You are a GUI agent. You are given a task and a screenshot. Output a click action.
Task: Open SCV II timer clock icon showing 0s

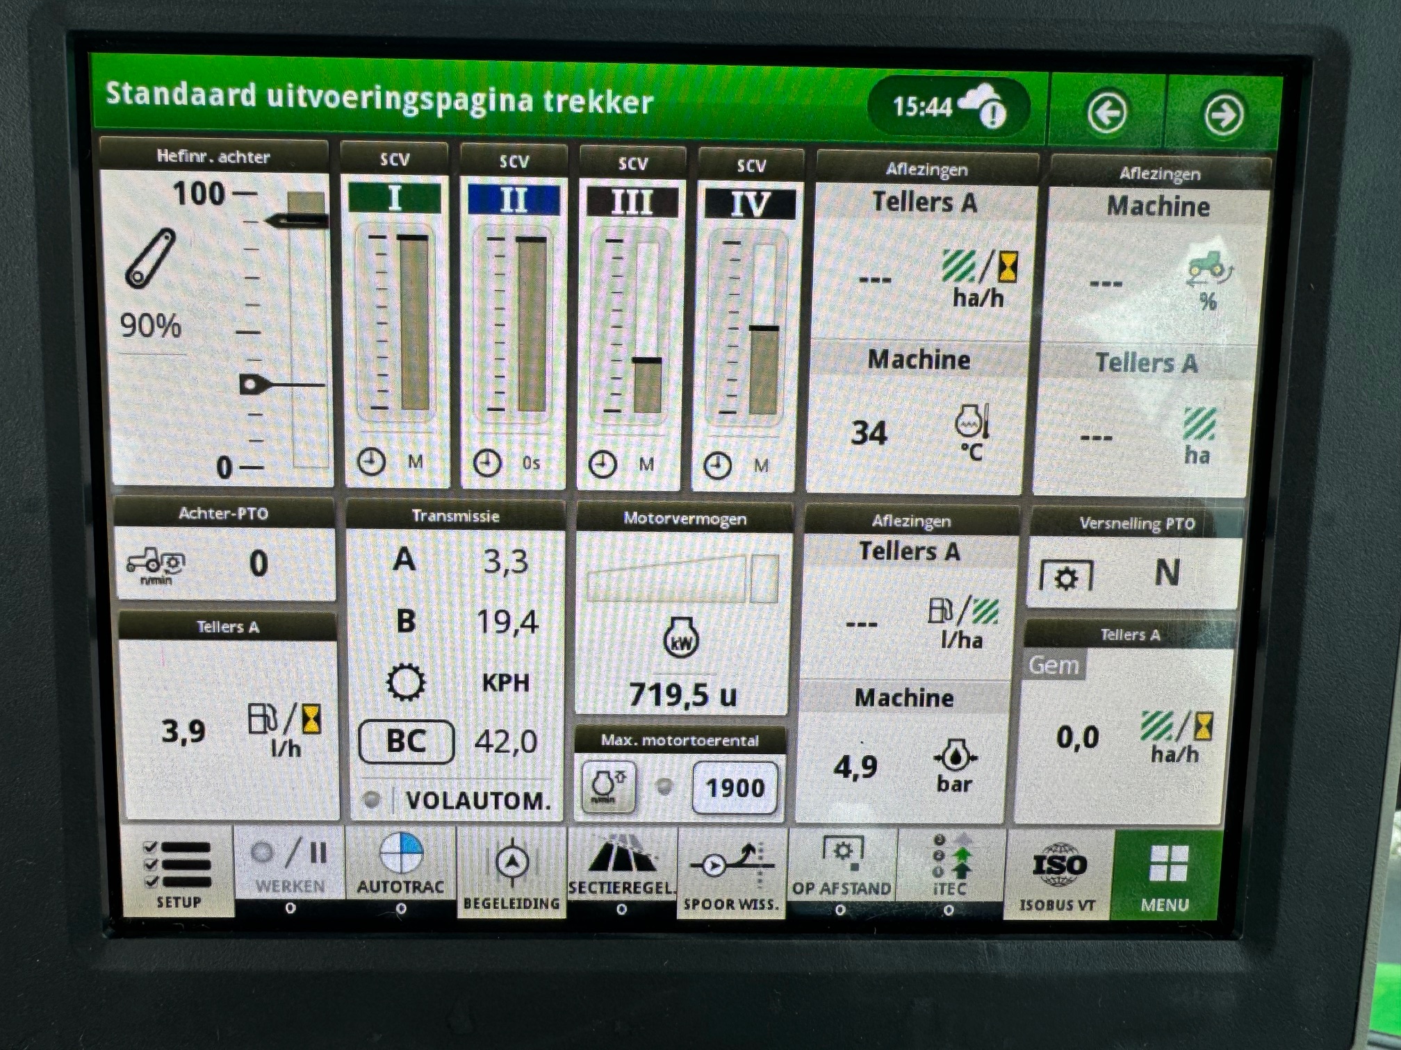[487, 462]
